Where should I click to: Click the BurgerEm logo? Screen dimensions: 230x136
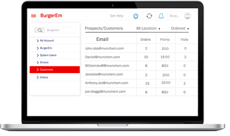[51, 16]
